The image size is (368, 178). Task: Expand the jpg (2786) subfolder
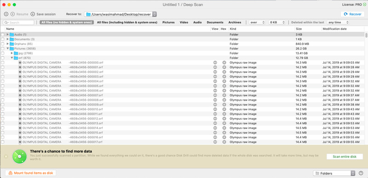pos(12,53)
